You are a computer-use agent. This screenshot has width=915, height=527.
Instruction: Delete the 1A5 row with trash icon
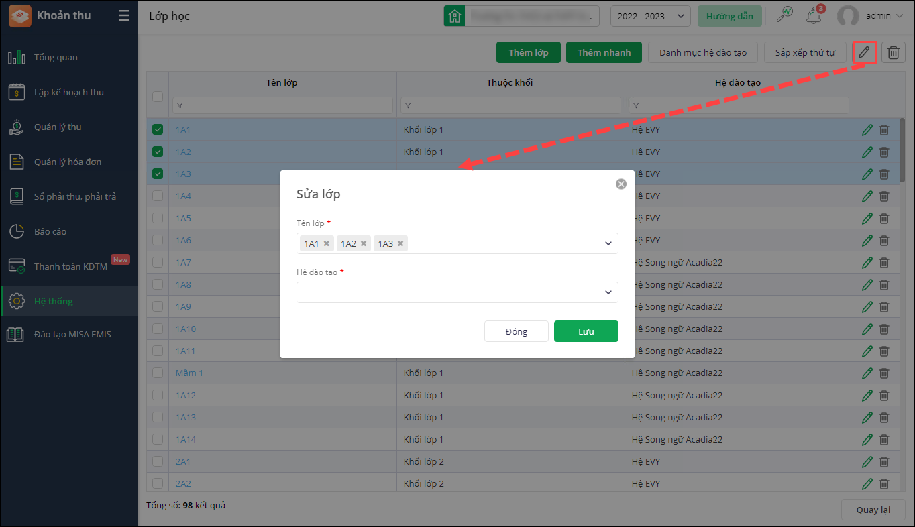click(x=884, y=219)
